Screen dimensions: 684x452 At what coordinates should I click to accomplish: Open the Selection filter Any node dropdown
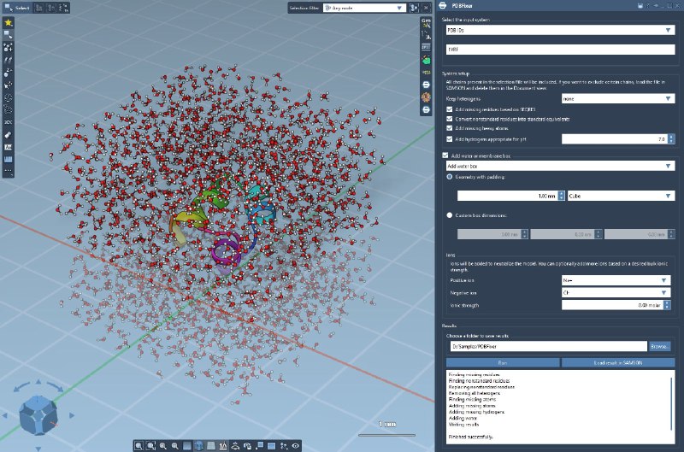(364, 8)
